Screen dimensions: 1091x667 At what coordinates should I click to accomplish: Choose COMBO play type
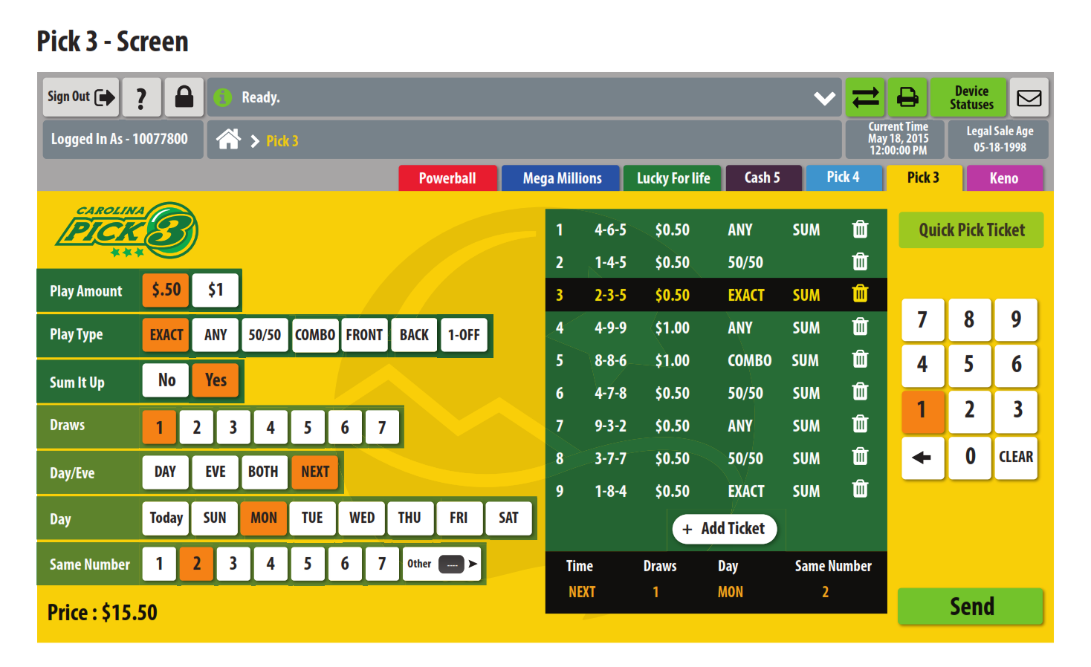(315, 335)
